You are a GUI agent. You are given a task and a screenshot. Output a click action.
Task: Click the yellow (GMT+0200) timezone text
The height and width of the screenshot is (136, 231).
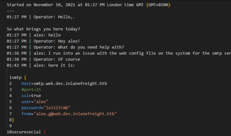[158, 5]
